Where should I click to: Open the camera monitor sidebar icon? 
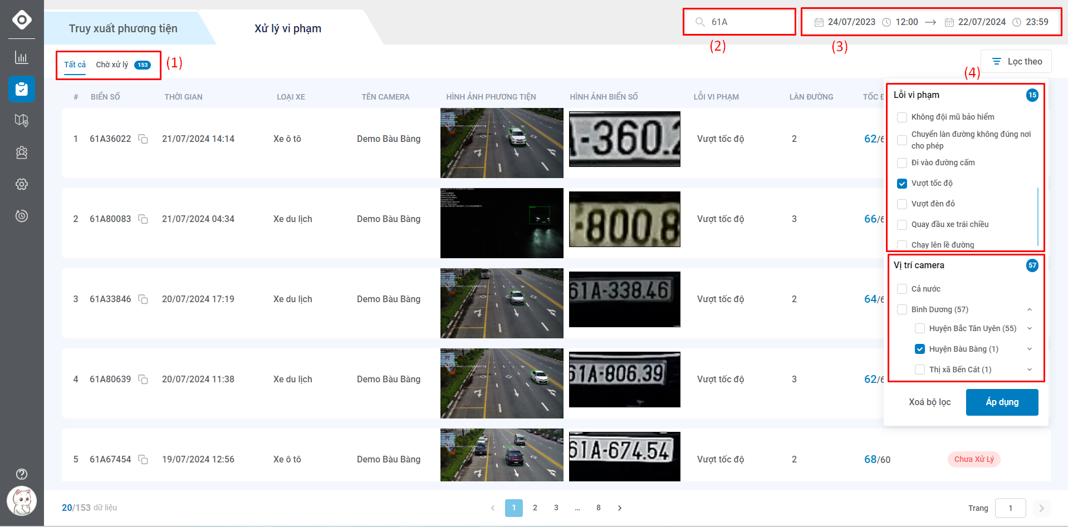[x=22, y=216]
